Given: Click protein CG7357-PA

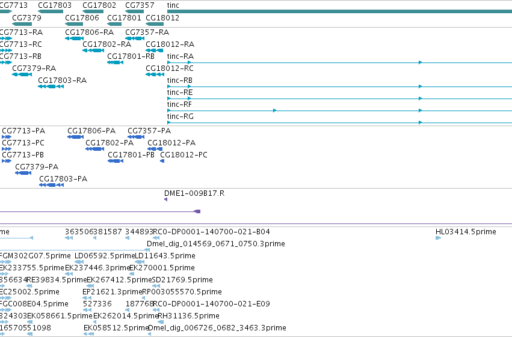Looking at the screenshot, I should click(149, 131).
